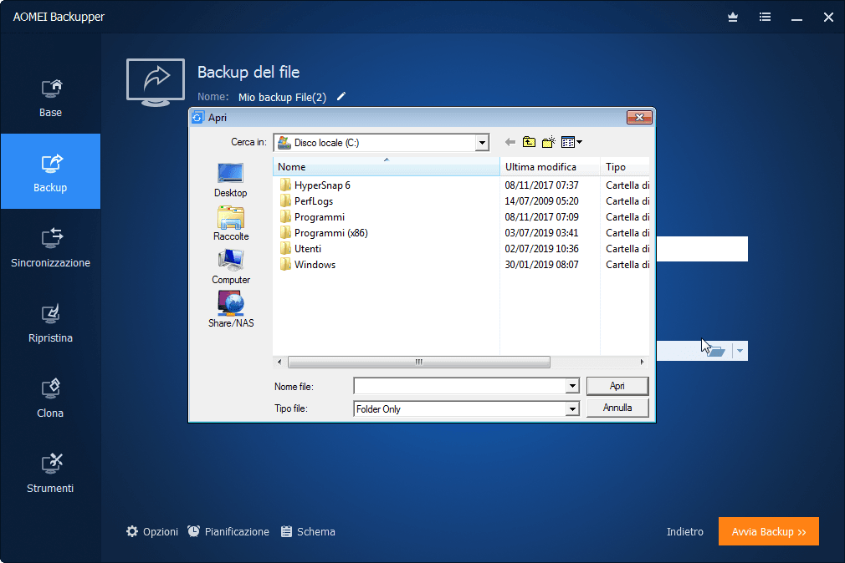Image resolution: width=845 pixels, height=563 pixels.
Task: Click the backup name Mio backup File(2)
Action: click(283, 98)
